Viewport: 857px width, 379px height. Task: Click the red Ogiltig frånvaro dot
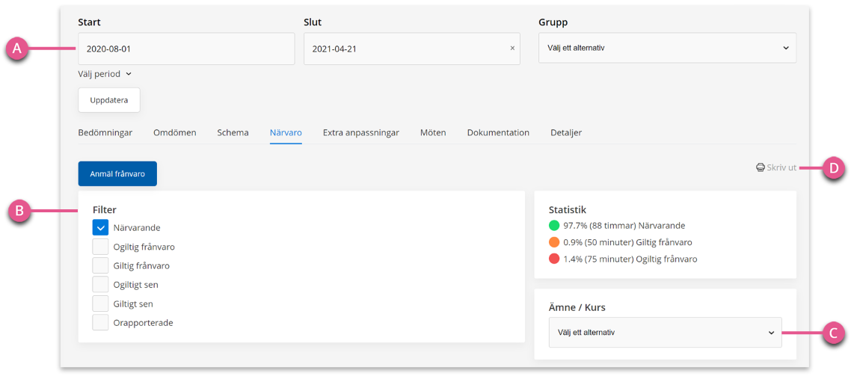click(554, 259)
